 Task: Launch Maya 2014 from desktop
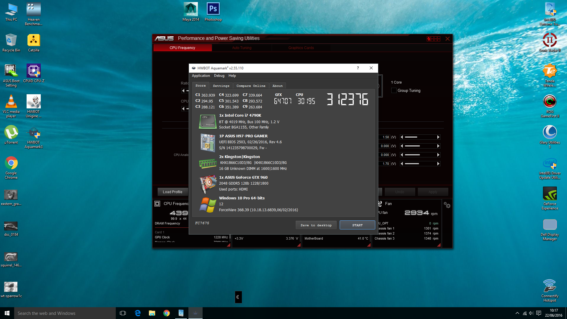click(191, 12)
